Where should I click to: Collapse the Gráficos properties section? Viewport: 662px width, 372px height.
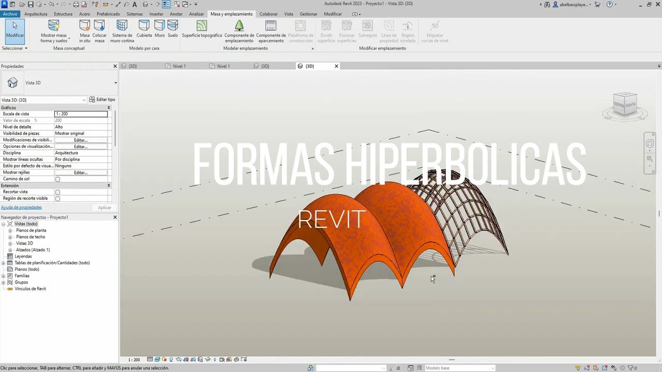(109, 107)
